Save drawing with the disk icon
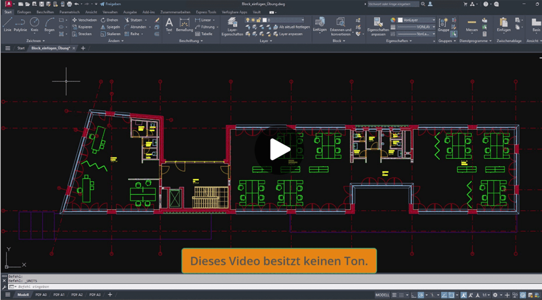542x300 pixels. click(x=41, y=4)
